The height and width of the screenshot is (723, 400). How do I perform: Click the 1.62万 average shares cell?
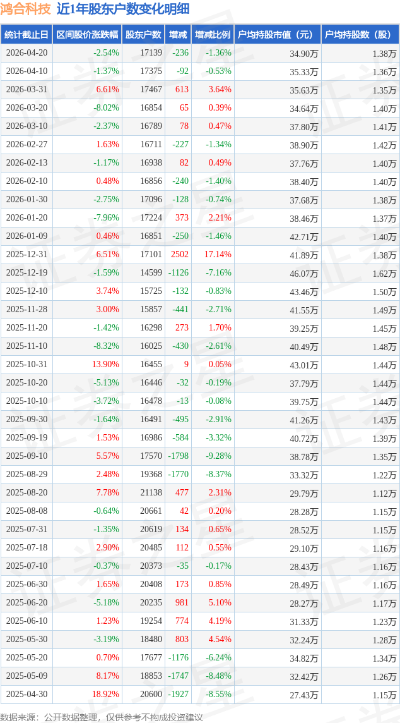pos(384,274)
